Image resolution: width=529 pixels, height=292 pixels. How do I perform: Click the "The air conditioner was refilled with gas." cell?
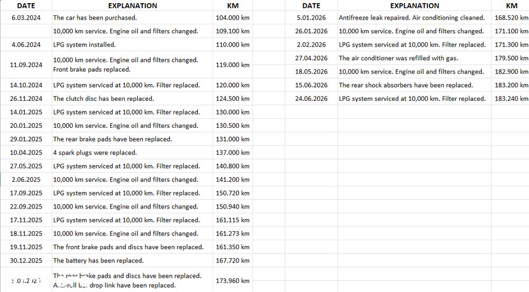[414, 58]
